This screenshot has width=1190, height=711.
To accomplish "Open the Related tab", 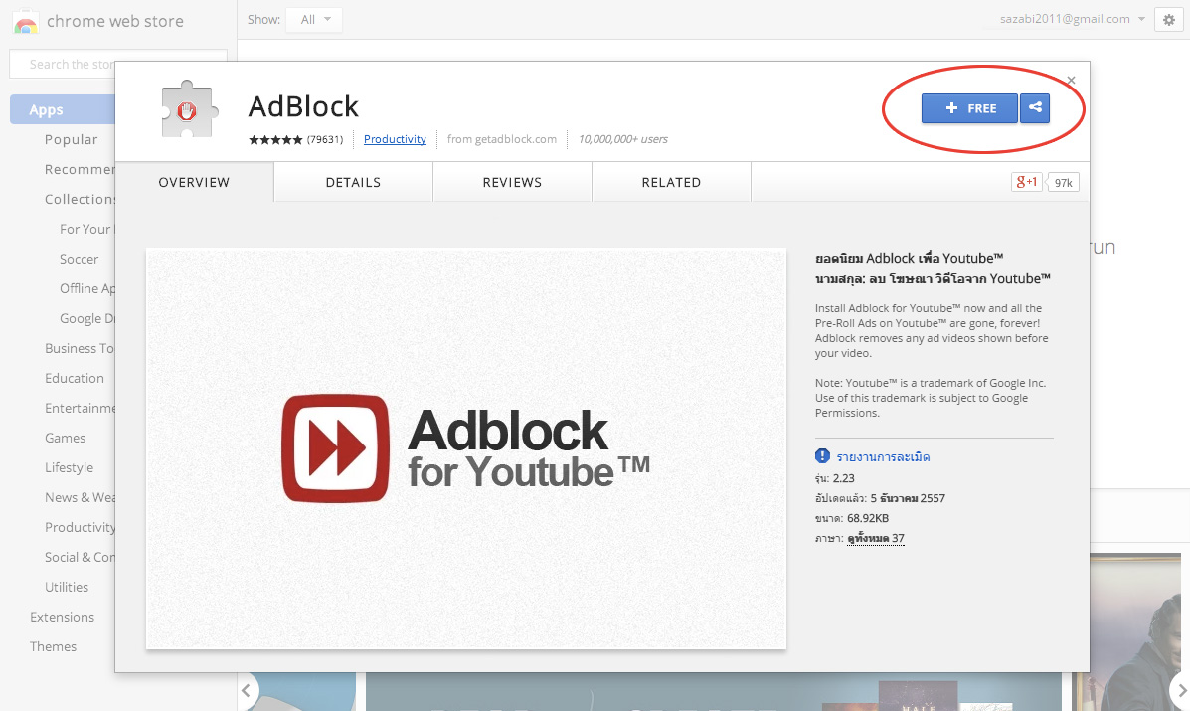I will tap(672, 182).
